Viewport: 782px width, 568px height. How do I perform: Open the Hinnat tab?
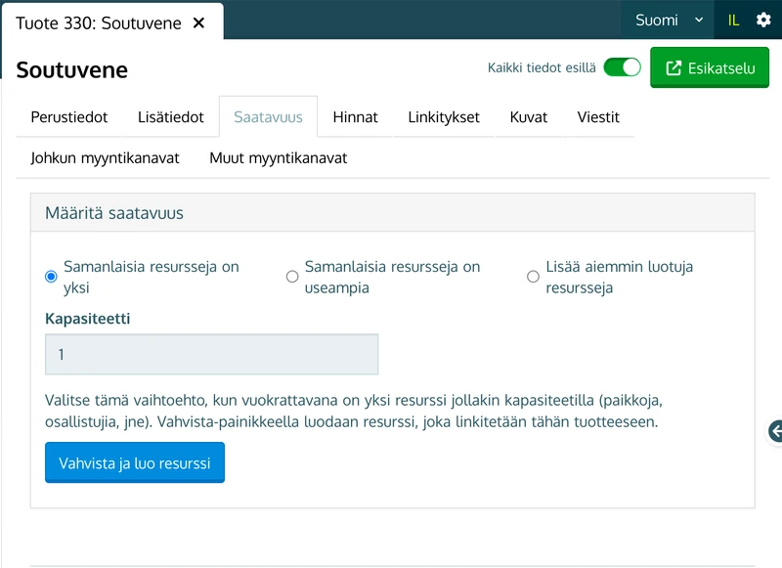click(355, 116)
